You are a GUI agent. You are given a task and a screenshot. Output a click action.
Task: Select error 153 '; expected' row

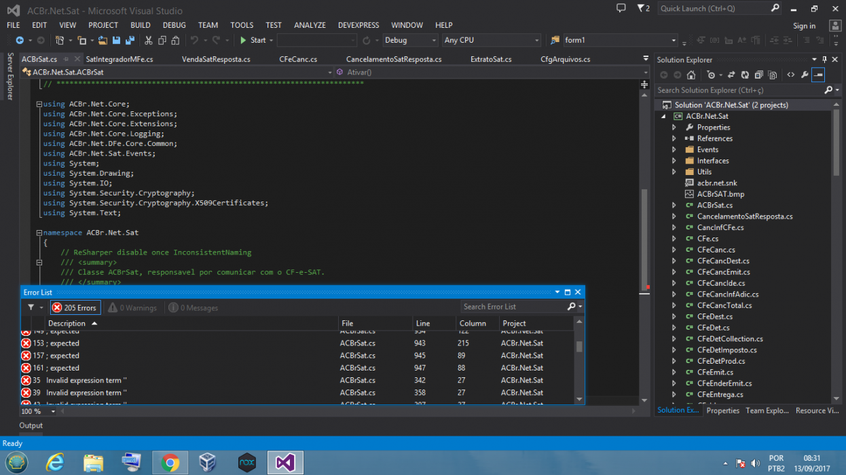coord(297,343)
